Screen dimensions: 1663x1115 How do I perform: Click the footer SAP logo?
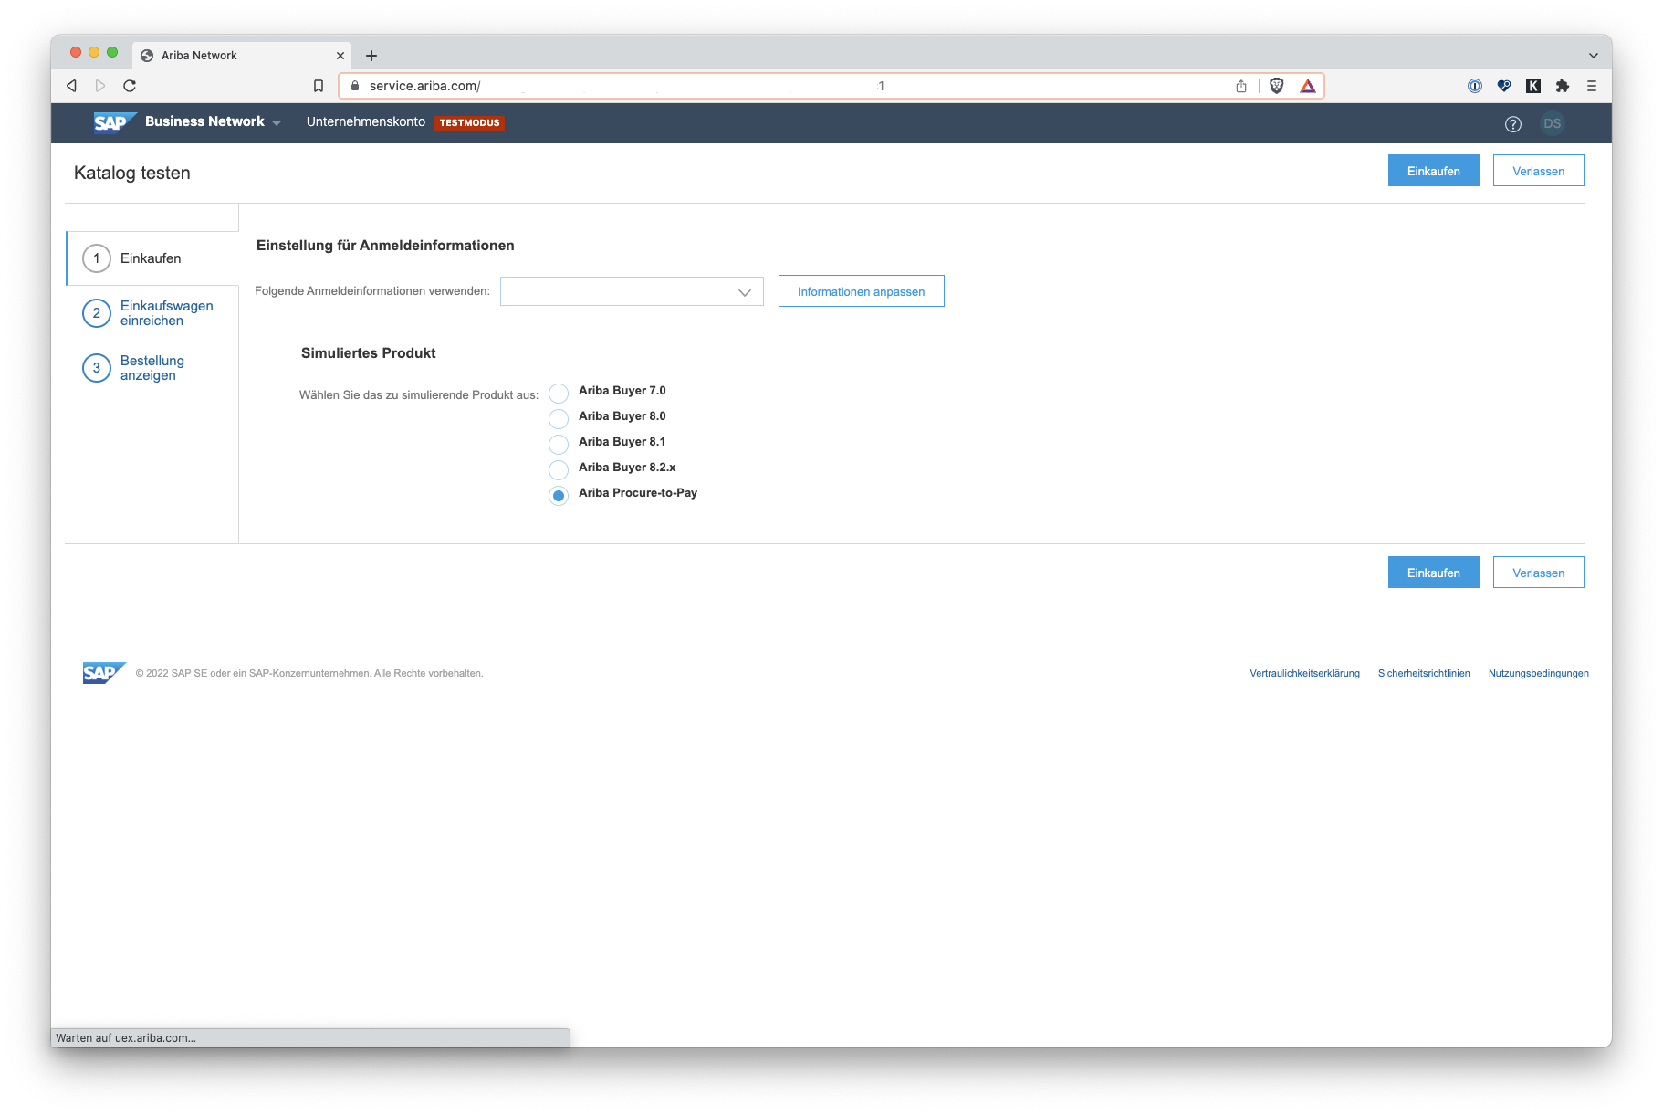(104, 673)
